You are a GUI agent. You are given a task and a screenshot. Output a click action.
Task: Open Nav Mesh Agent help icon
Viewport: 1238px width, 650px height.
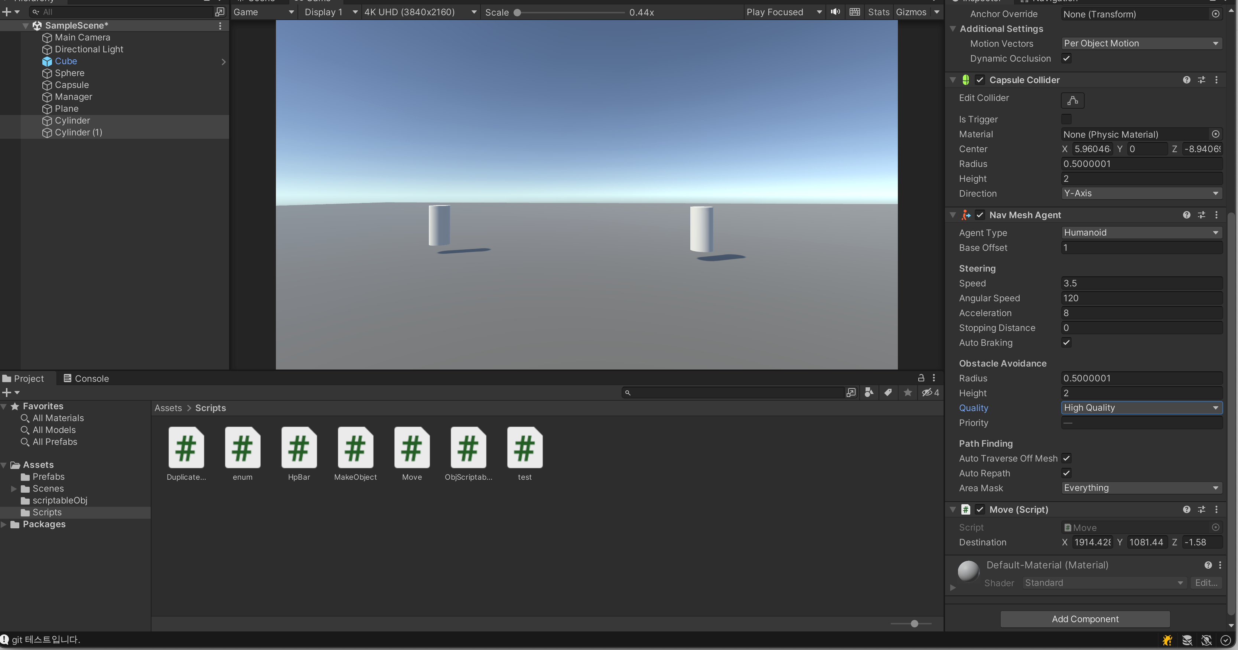click(x=1186, y=215)
